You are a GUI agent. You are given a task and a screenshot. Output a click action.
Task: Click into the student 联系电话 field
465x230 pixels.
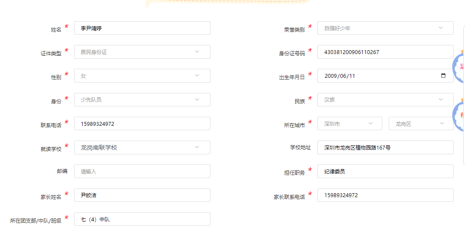coord(142,124)
